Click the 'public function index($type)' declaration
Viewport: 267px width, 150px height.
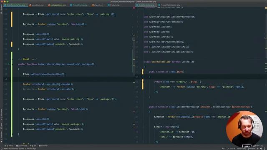point(167,72)
